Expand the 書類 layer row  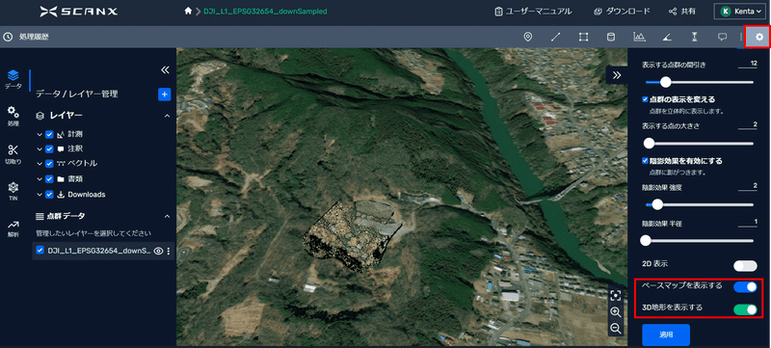40,179
